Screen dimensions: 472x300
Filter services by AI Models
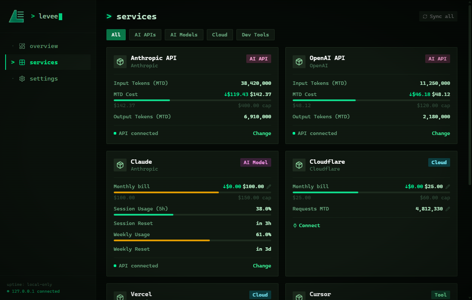[184, 35]
